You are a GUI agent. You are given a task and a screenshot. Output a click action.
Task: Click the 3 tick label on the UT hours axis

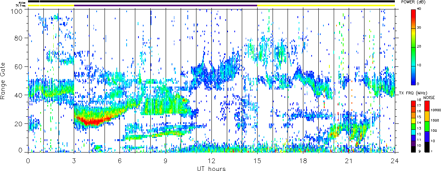coord(74,162)
